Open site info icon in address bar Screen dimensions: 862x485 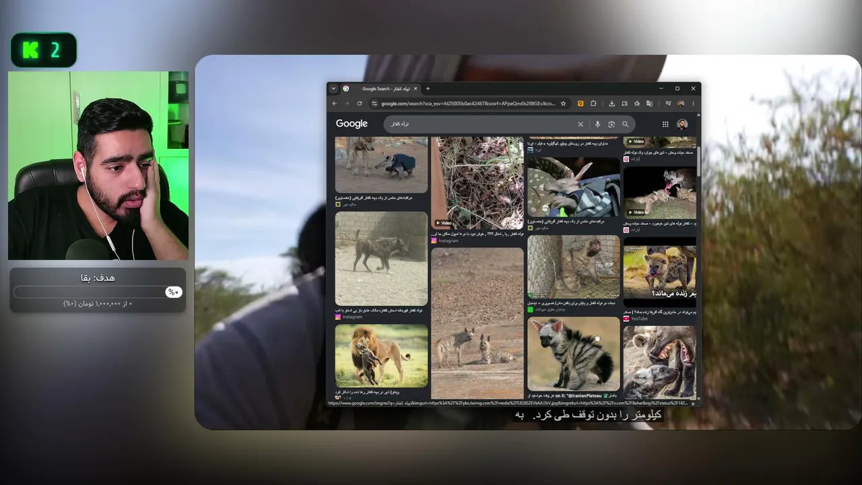tap(374, 103)
